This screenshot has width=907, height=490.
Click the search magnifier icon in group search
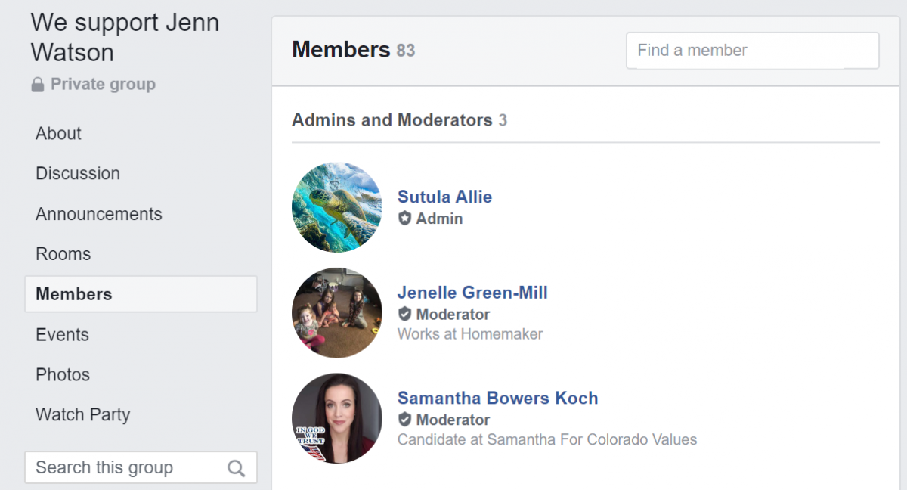pyautogui.click(x=237, y=468)
